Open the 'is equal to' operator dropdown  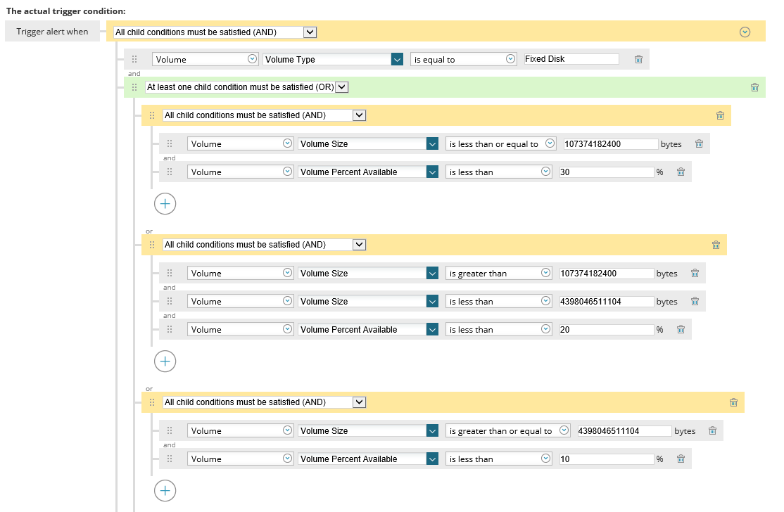point(511,60)
